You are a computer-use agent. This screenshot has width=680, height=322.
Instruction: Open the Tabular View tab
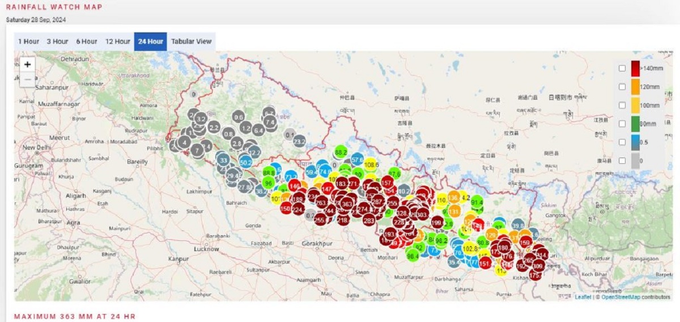[191, 41]
